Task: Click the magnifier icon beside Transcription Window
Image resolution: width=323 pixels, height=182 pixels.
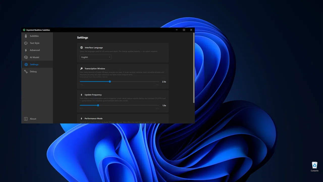Action: point(82,69)
